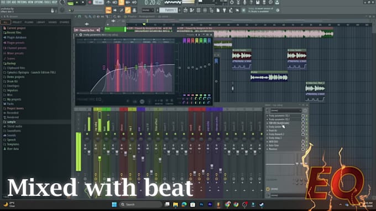
Task: Click the transport Play button
Action: coord(77,3)
